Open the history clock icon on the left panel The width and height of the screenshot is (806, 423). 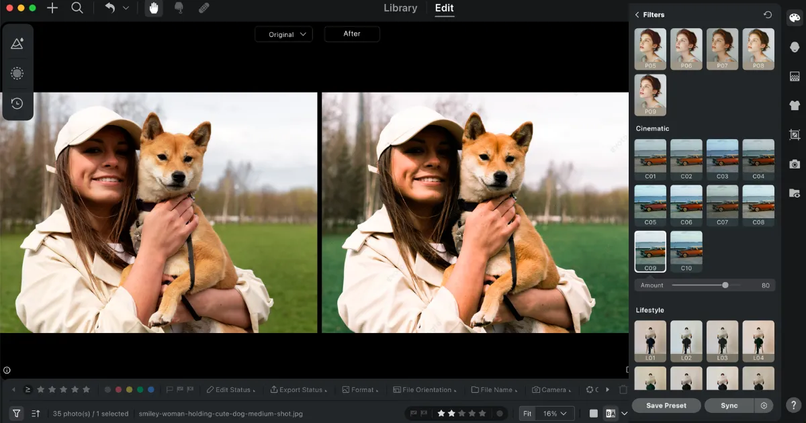point(17,103)
